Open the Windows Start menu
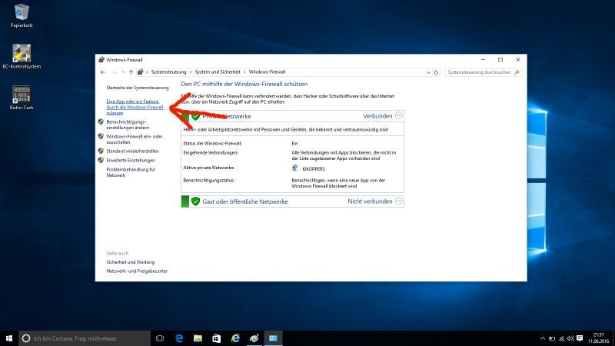This screenshot has width=615, height=346. (9, 338)
